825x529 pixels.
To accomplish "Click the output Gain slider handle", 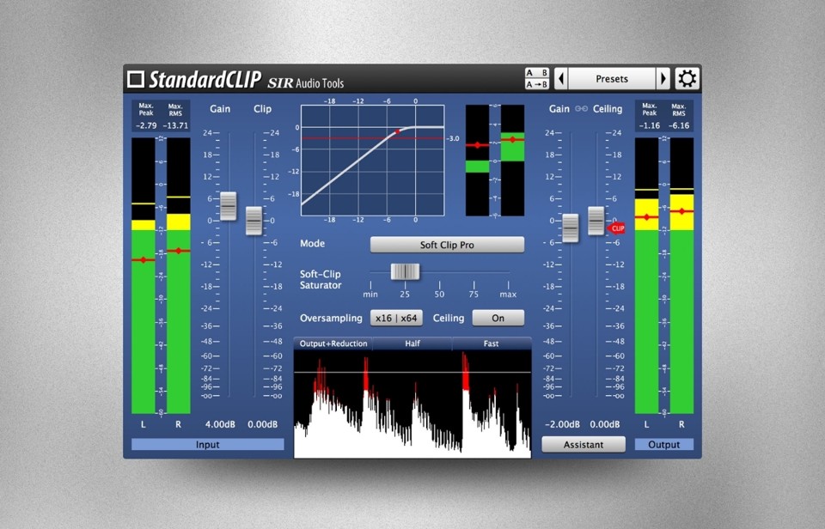I will pyautogui.click(x=571, y=228).
